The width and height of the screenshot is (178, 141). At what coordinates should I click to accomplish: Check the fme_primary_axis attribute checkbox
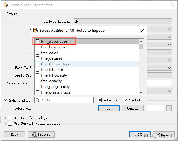[x=37, y=92]
